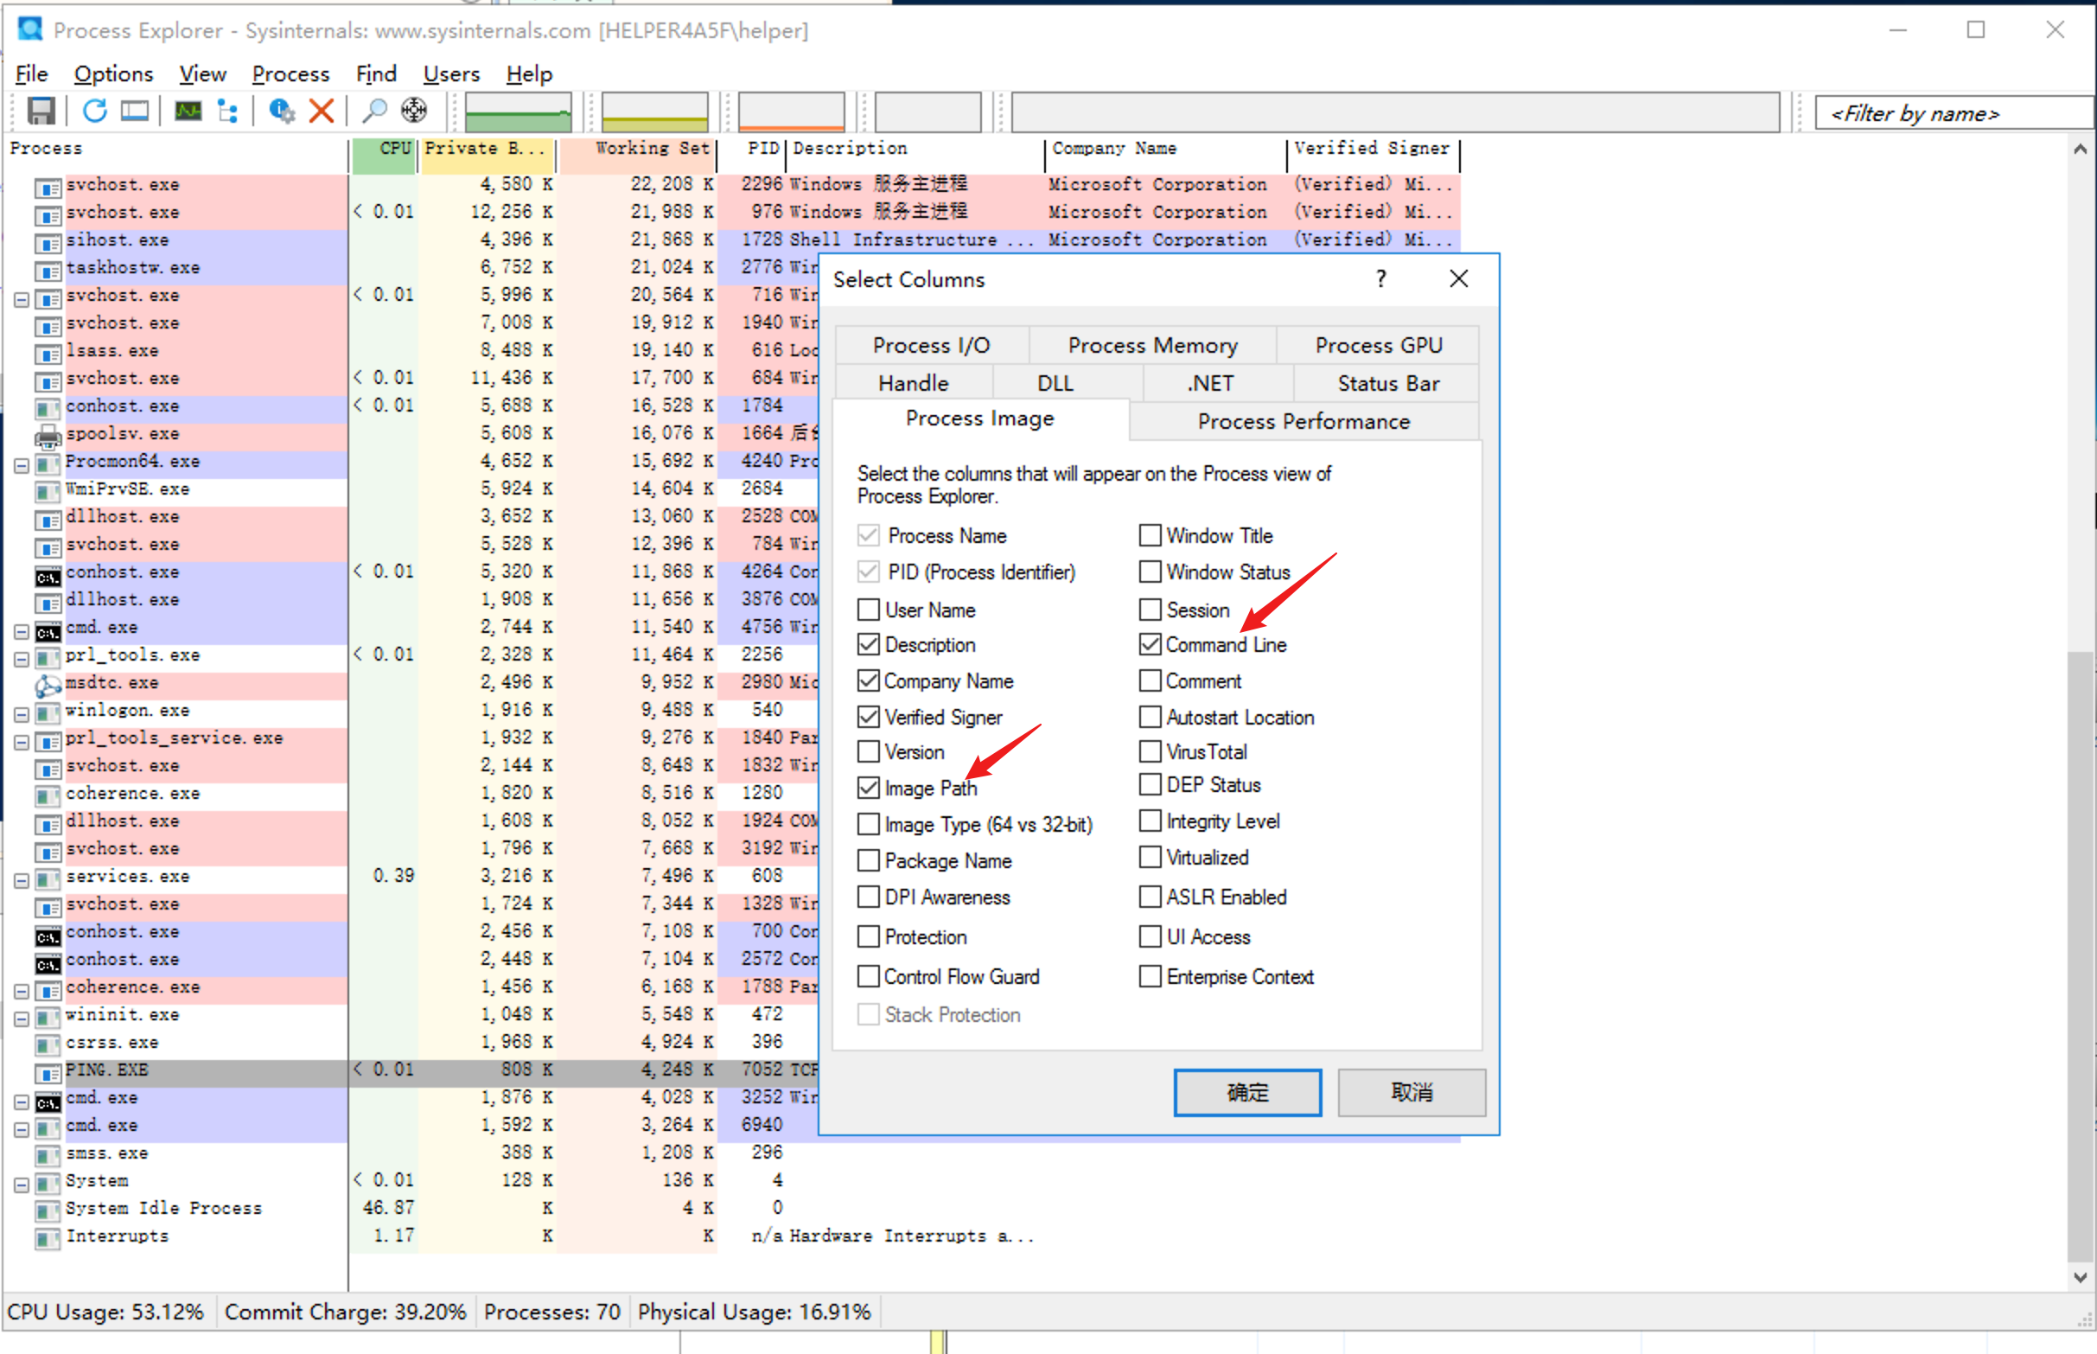Screen dimensions: 2097x1354
Task: Click the Save toolbar icon
Action: coord(41,112)
